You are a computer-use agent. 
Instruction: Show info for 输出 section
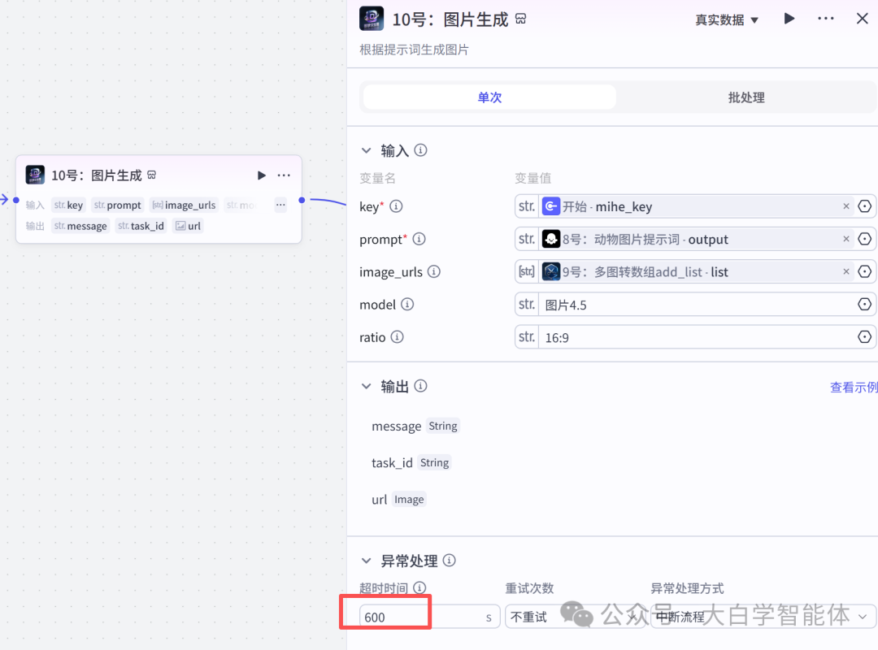420,386
